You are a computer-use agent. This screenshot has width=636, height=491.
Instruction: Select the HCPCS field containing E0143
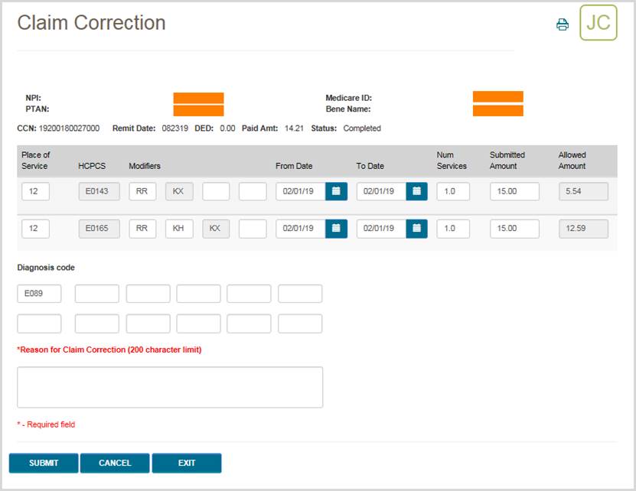click(x=98, y=191)
